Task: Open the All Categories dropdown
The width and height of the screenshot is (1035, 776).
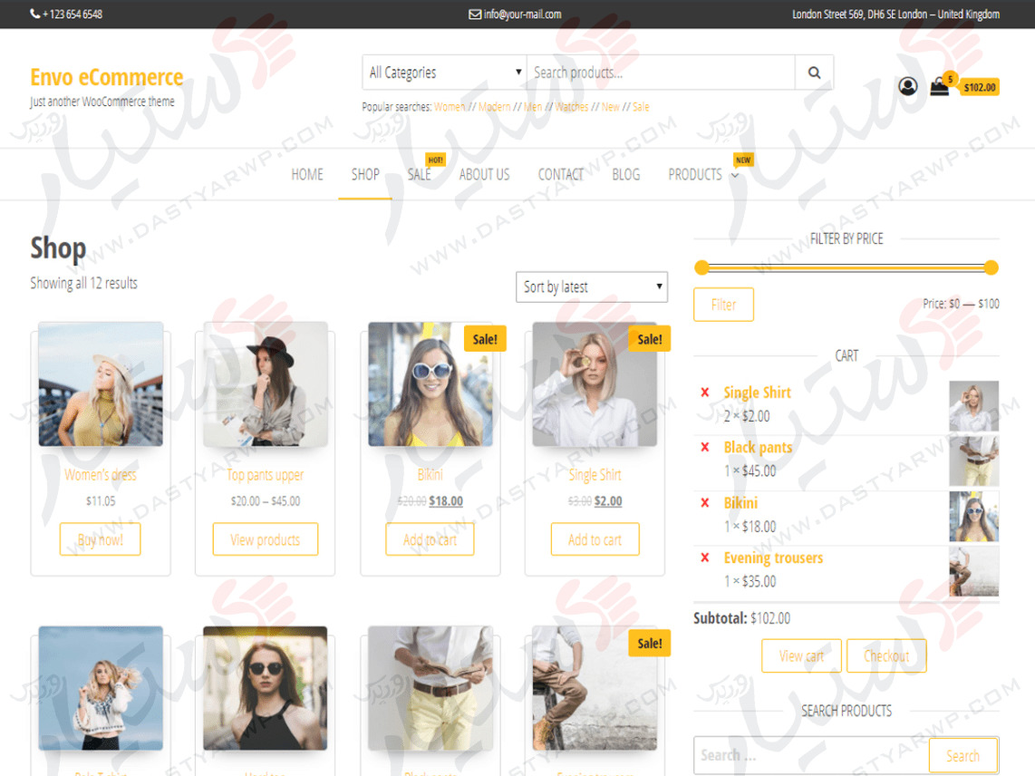Action: (x=444, y=73)
